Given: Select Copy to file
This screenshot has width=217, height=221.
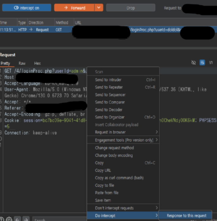Looking at the screenshot, I should 123,185.
